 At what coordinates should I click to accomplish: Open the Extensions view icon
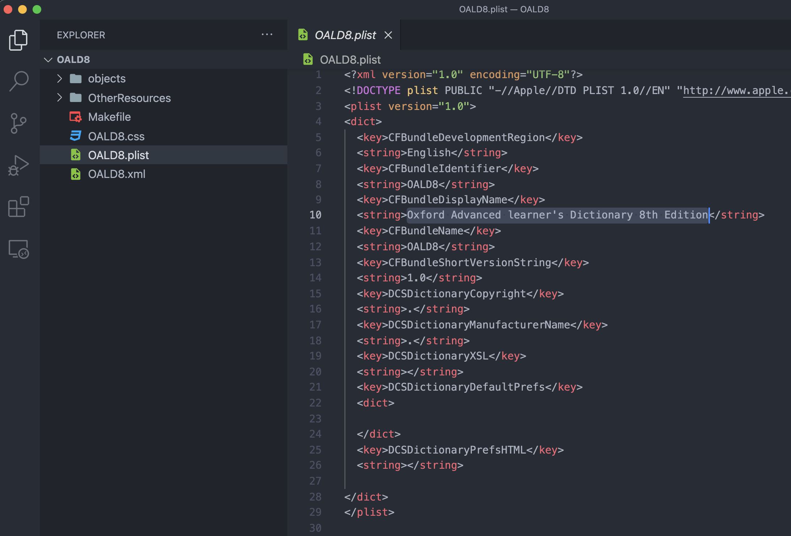[18, 207]
